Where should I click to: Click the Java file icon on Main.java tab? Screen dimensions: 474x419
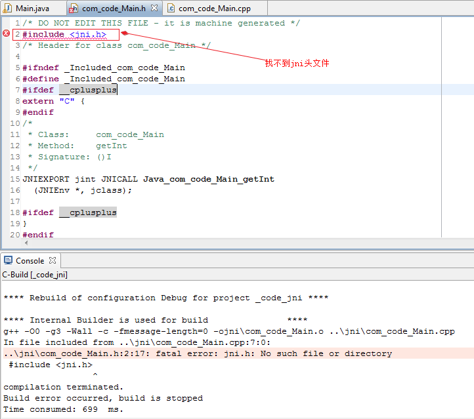(x=7, y=8)
